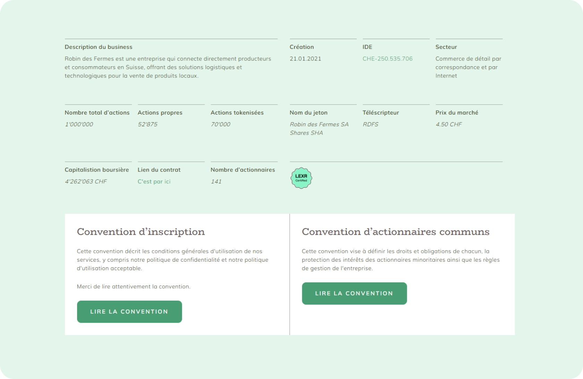Select the market cap value 4'262'063 CHF
The height and width of the screenshot is (379, 583).
click(x=86, y=182)
